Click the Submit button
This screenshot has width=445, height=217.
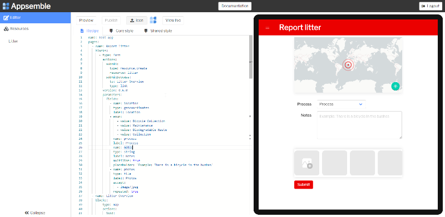[x=303, y=185]
